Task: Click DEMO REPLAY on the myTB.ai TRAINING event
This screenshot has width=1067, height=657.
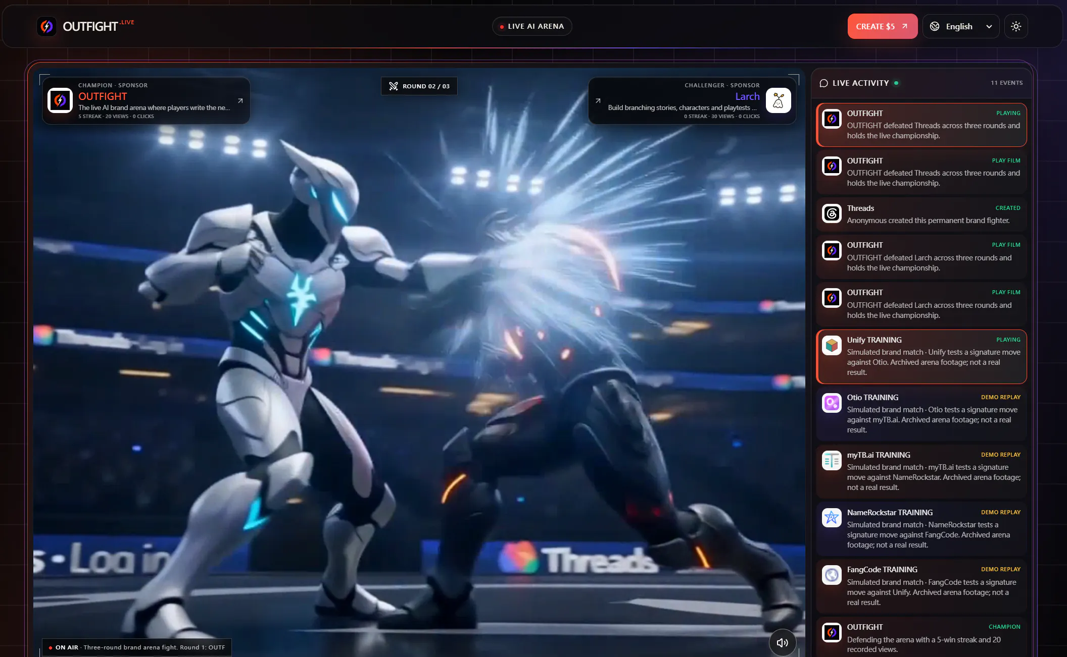Action: point(1001,455)
